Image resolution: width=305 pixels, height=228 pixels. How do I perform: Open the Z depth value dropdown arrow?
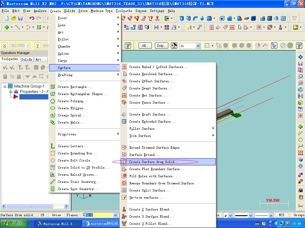click(x=115, y=215)
